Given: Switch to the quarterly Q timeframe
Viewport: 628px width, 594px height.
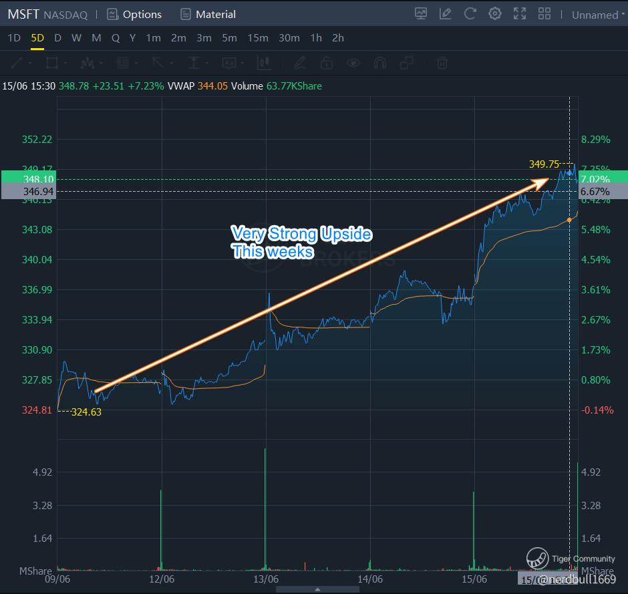Looking at the screenshot, I should [x=116, y=38].
